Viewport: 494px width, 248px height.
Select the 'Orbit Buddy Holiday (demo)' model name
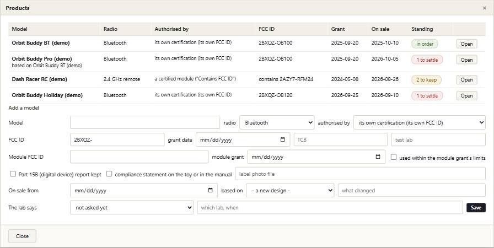click(x=47, y=95)
